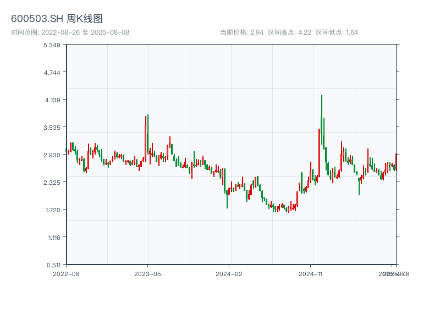440x330 pixels.
Task: Click the 区间高点 4.22 label
Action: point(289,32)
